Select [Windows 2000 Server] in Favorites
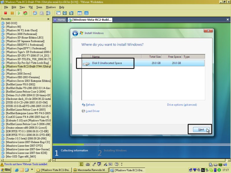This screenshot has width=231, height=173. (18, 74)
